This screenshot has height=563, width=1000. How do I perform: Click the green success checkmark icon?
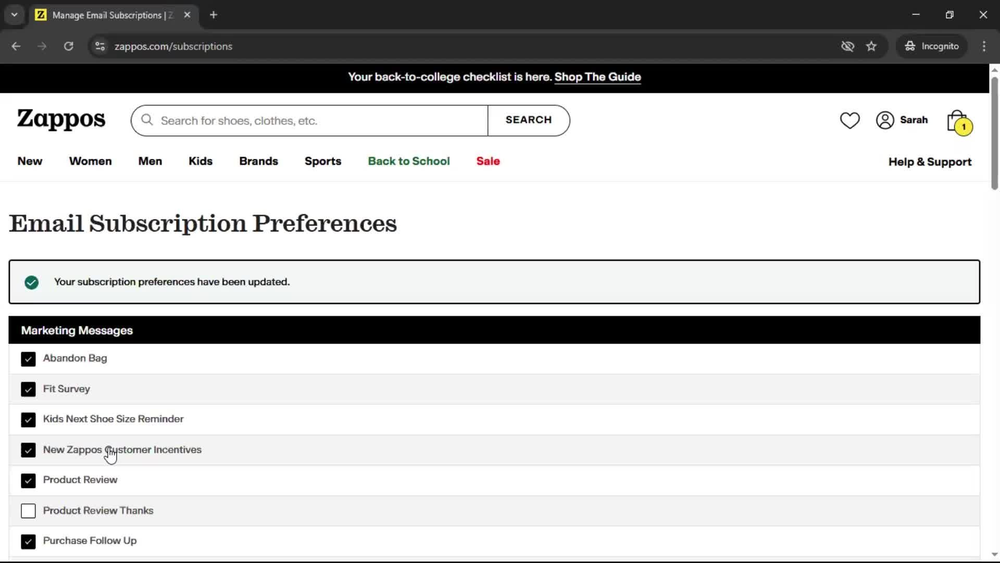[x=31, y=283]
